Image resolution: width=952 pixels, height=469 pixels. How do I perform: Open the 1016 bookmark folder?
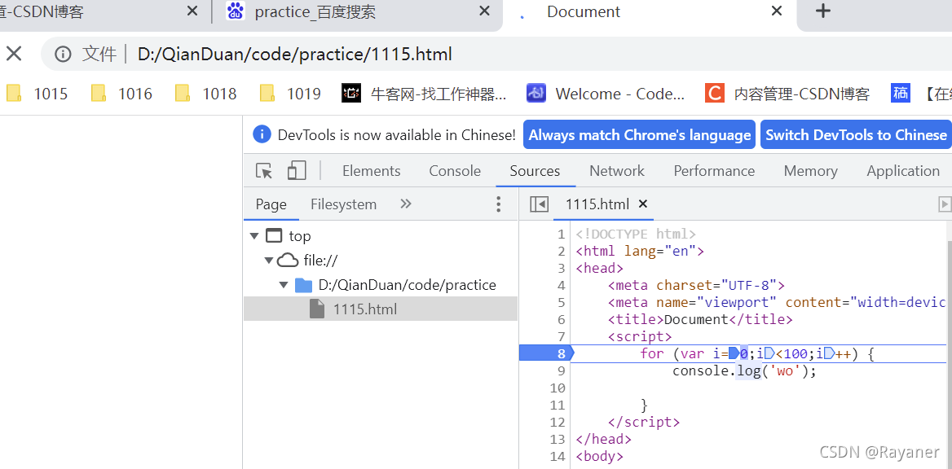pos(121,94)
